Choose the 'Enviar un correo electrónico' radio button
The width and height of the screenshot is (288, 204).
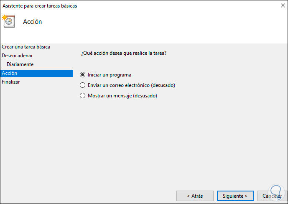pyautogui.click(x=82, y=85)
